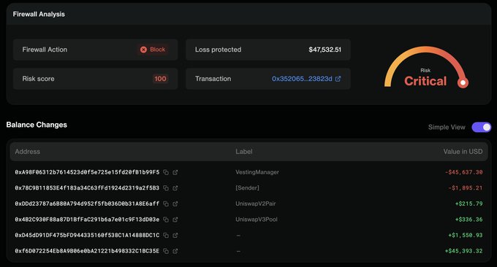Click the Simple View label
This screenshot has width=497, height=267.
click(447, 127)
